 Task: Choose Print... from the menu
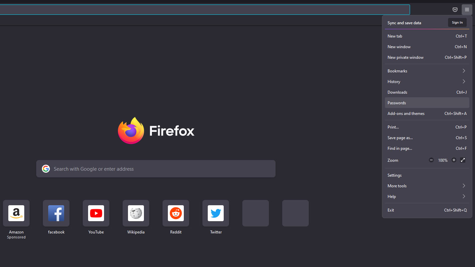tap(427, 127)
